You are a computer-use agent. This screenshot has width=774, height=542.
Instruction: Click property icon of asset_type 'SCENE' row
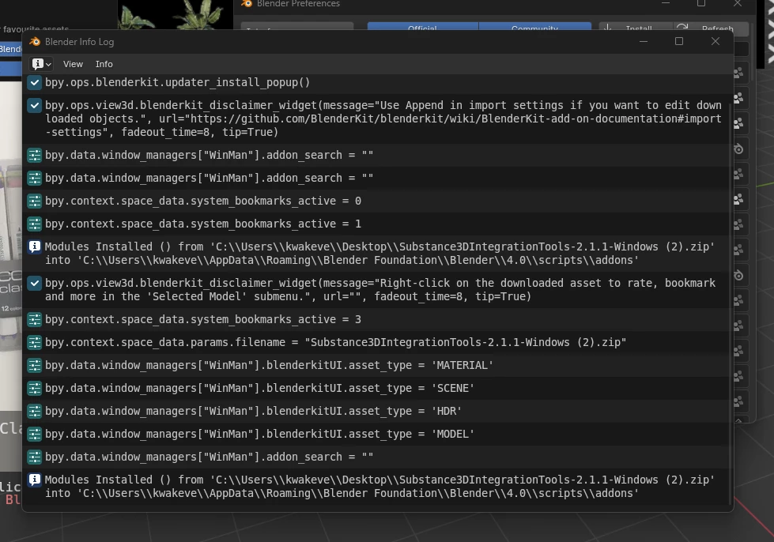click(x=35, y=389)
